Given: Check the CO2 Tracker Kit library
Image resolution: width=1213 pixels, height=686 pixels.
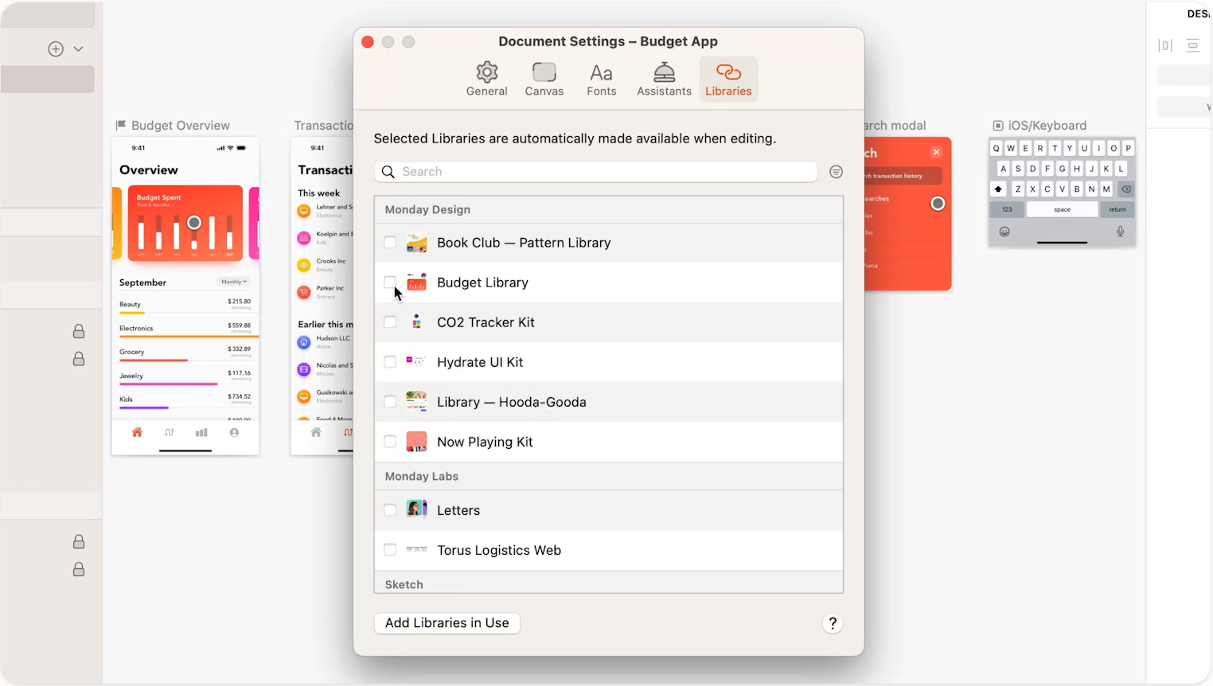Looking at the screenshot, I should tap(390, 322).
